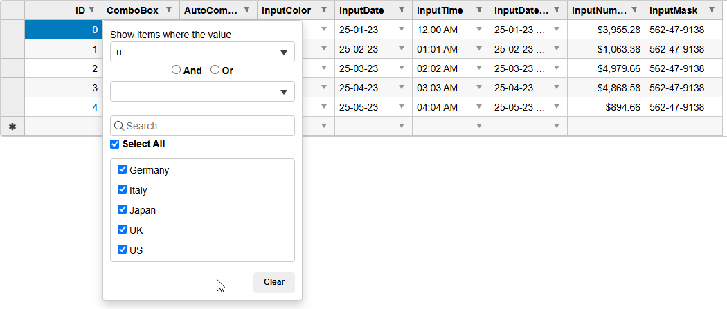Click the InputDate column filter icon
Image resolution: width=727 pixels, height=309 pixels.
point(401,10)
